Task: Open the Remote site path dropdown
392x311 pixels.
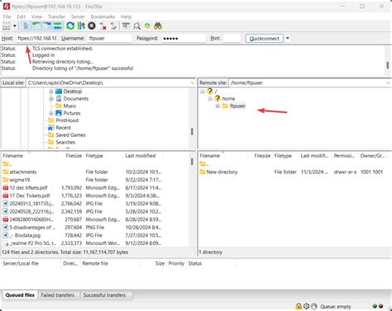Action: tap(388, 83)
